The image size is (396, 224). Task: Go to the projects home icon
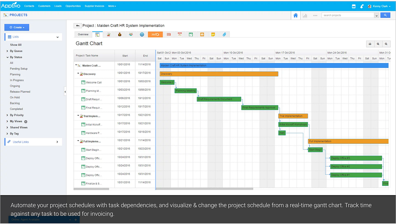(x=295, y=15)
